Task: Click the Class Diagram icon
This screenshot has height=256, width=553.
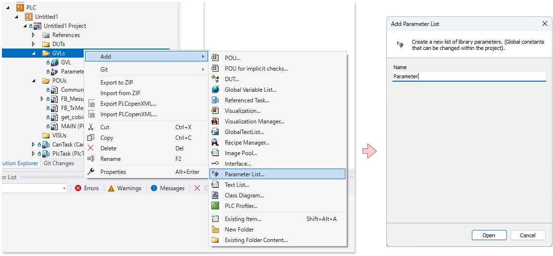Action: point(215,195)
